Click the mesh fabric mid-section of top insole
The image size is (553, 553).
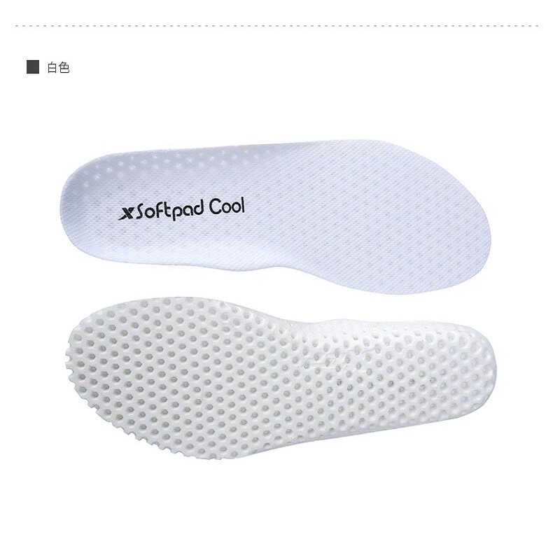click(317, 218)
